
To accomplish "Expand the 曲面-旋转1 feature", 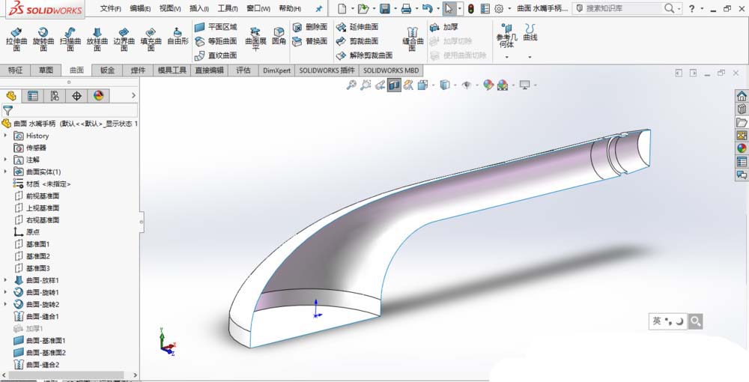I will tap(6, 292).
